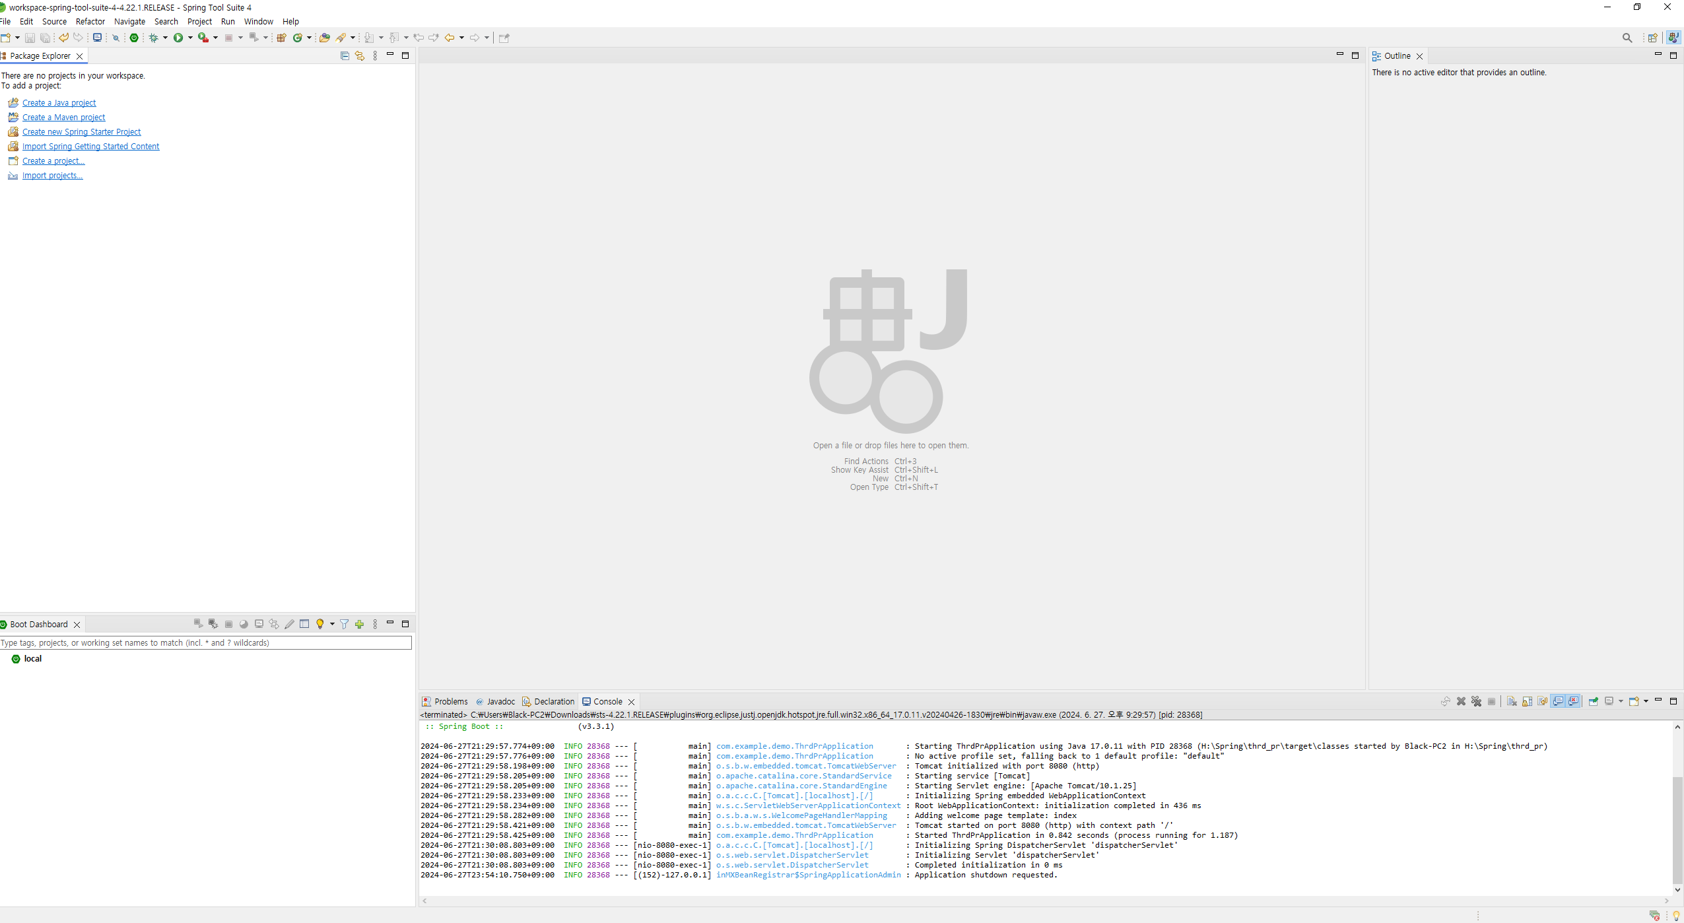The height and width of the screenshot is (923, 1684).
Task: Click the Boot Dashboard tag filter field
Action: click(205, 642)
